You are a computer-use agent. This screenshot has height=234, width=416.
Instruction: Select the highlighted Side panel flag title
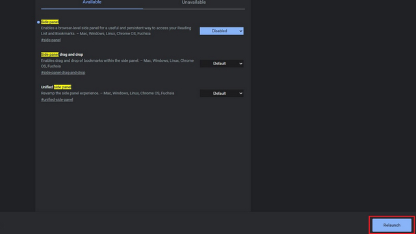[50, 22]
